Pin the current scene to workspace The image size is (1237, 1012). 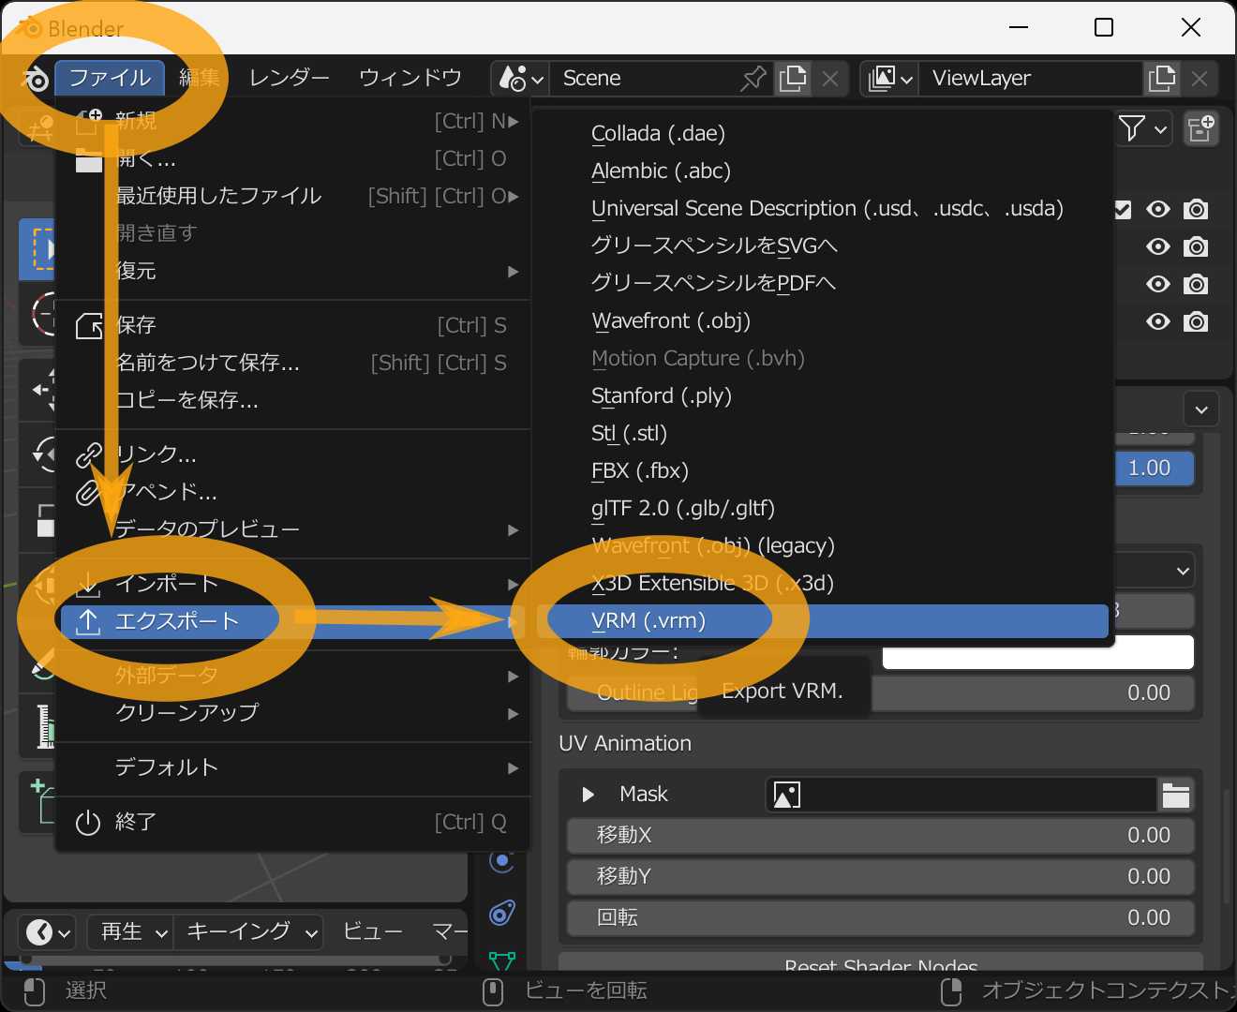click(753, 79)
